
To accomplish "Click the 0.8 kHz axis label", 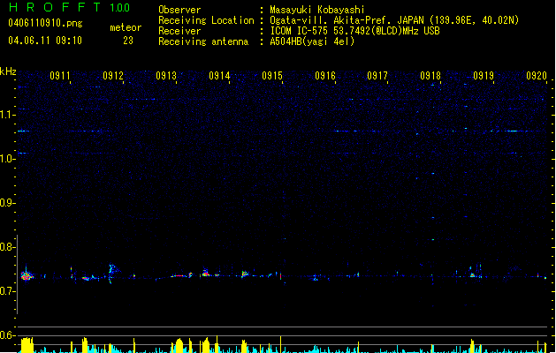I will (7, 247).
